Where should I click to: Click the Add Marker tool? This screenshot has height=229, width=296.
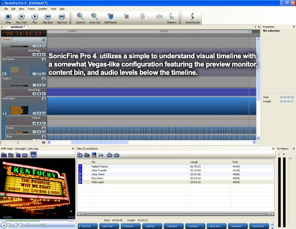[x=110, y=18]
